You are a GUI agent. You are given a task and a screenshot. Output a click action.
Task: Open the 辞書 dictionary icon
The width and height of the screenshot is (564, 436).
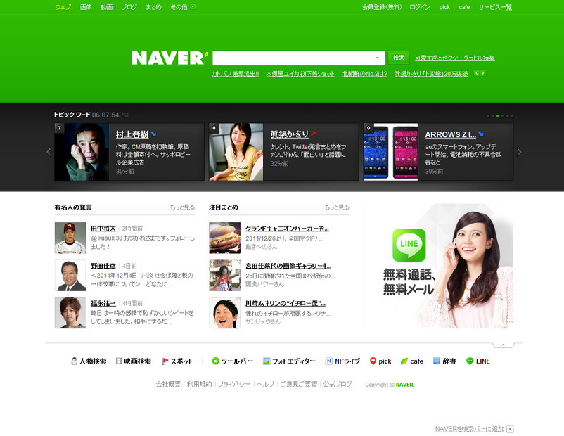(x=436, y=361)
